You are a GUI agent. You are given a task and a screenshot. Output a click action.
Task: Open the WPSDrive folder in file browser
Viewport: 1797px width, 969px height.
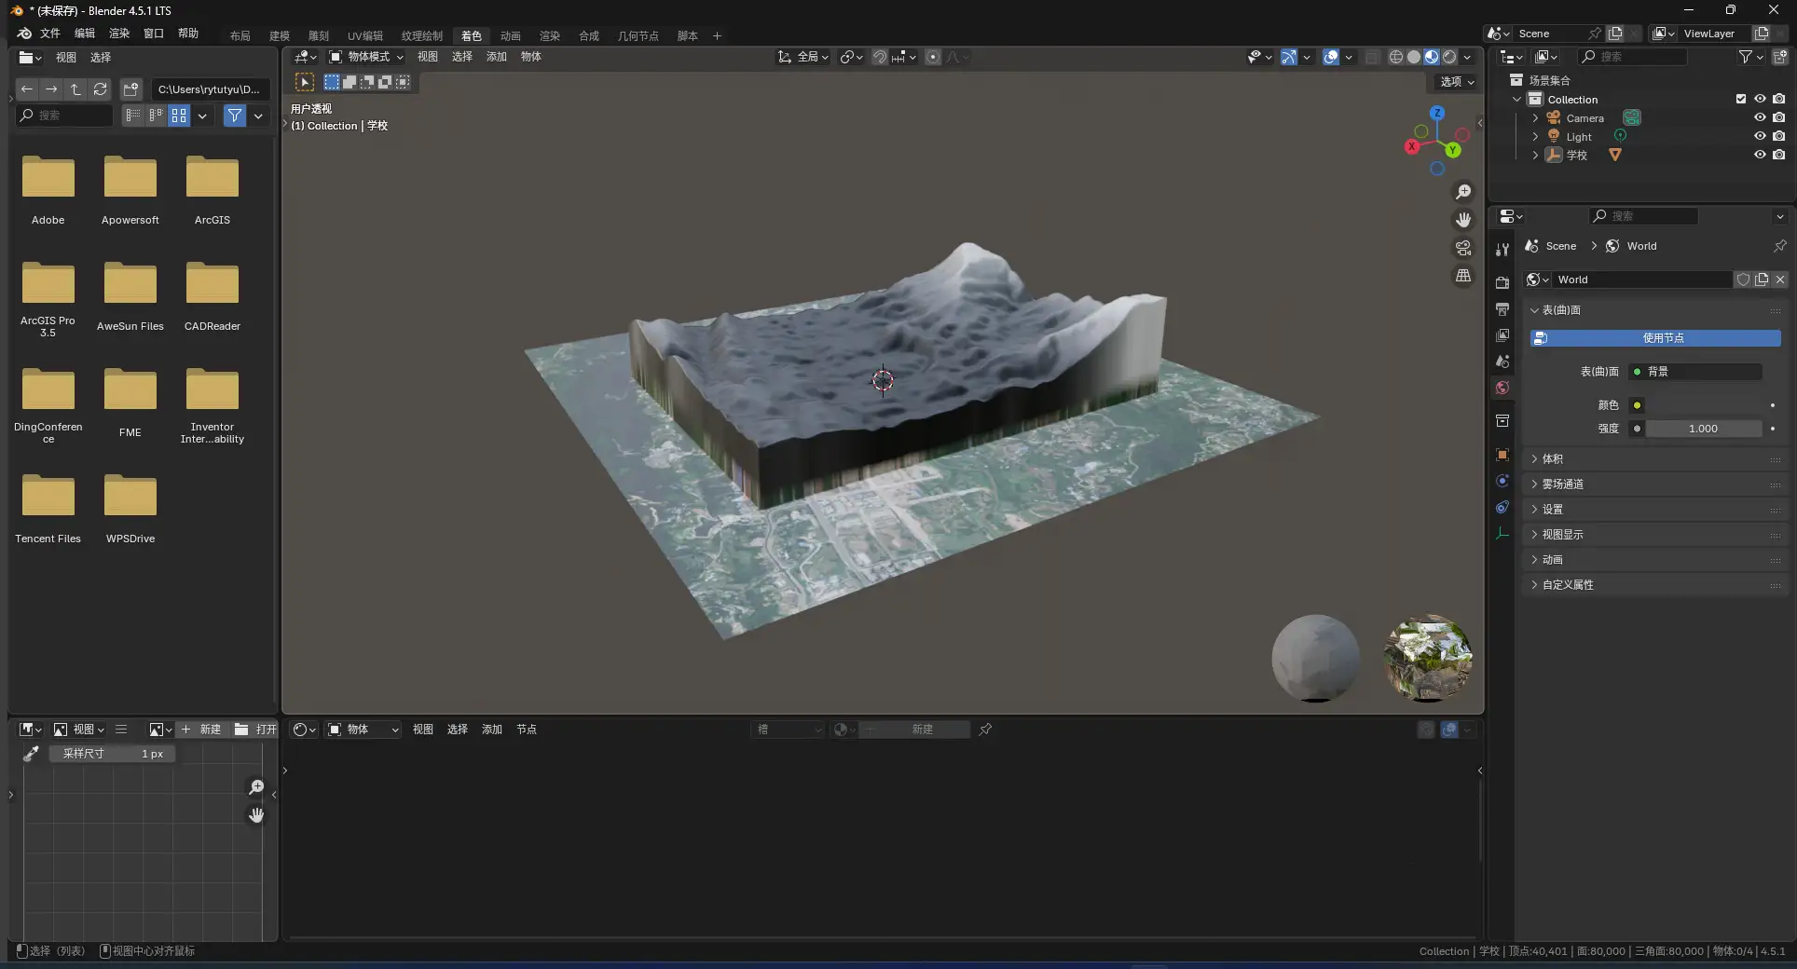(130, 497)
